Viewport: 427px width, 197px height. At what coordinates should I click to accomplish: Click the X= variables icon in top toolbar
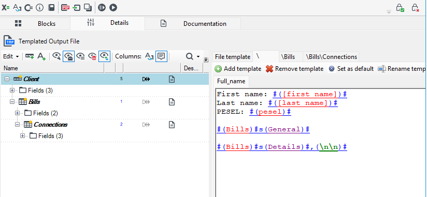click(6, 8)
